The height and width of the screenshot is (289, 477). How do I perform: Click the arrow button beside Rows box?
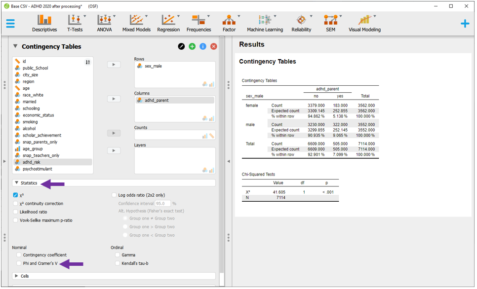point(114,64)
